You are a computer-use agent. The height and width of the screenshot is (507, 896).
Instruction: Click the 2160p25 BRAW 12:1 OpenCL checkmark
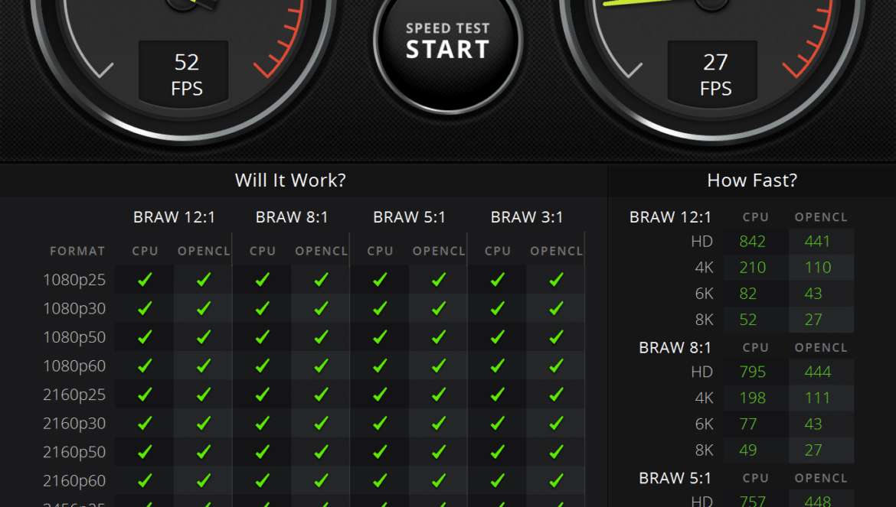[x=204, y=395]
